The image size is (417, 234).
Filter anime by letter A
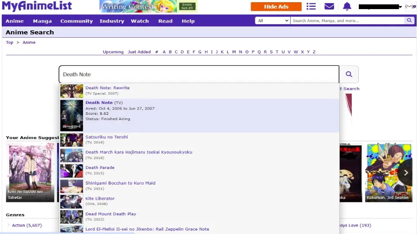164,52
